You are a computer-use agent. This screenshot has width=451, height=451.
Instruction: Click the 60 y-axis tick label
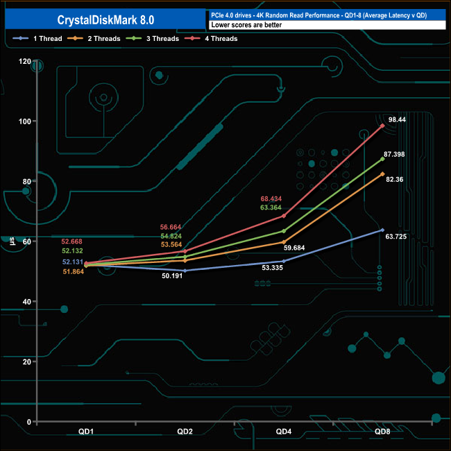click(x=27, y=241)
